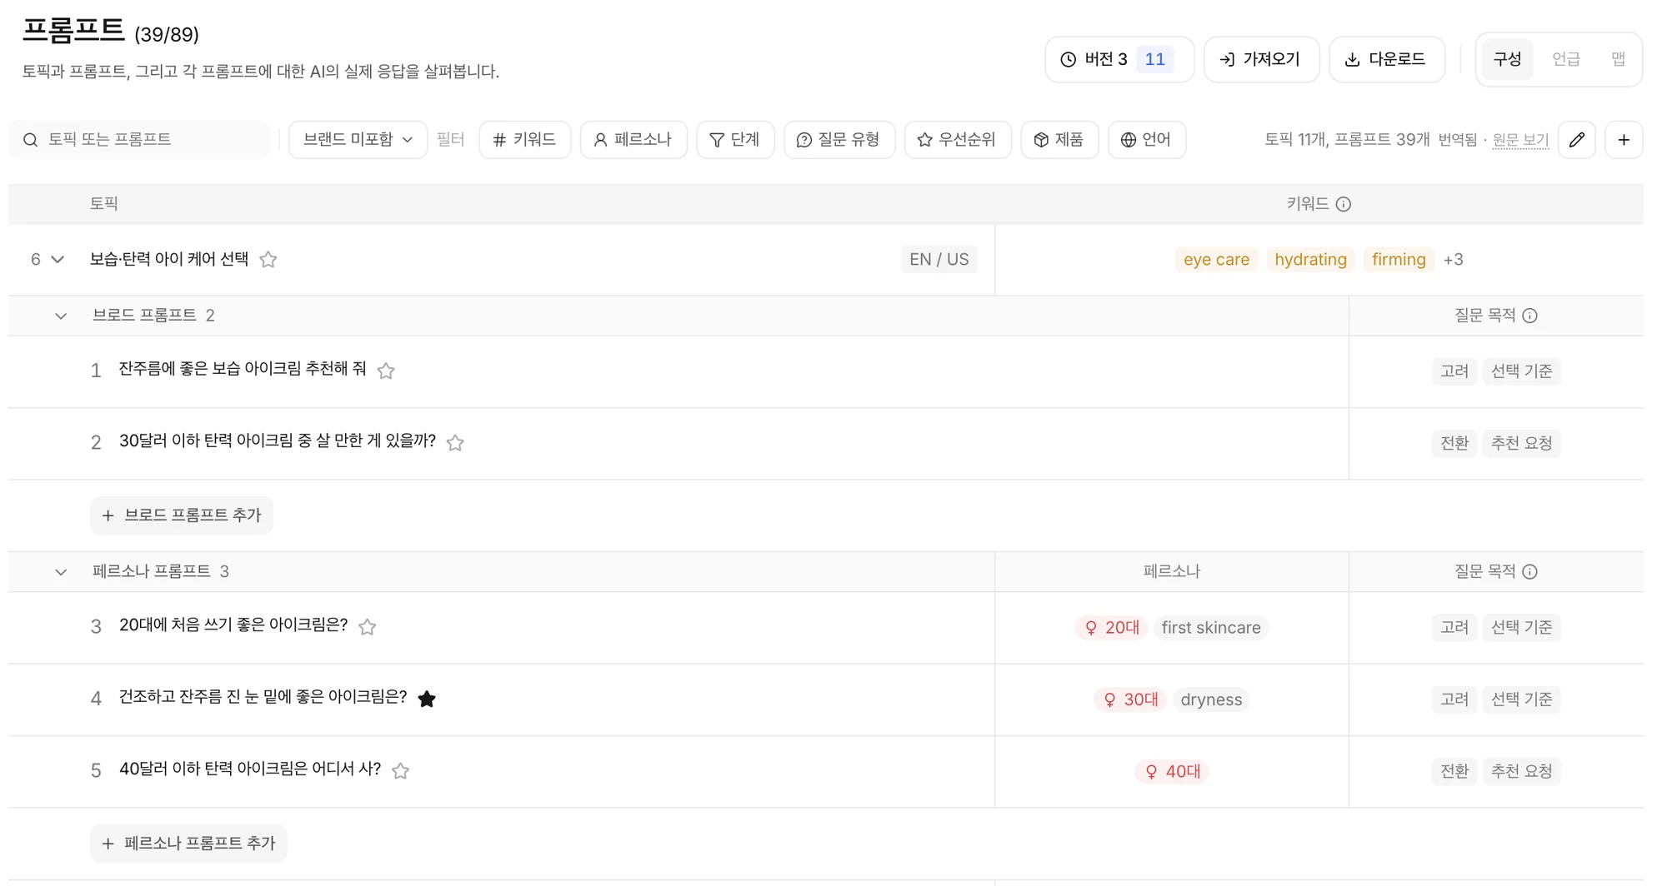Open the 키워드 filter
The width and height of the screenshot is (1667, 886).
click(525, 140)
